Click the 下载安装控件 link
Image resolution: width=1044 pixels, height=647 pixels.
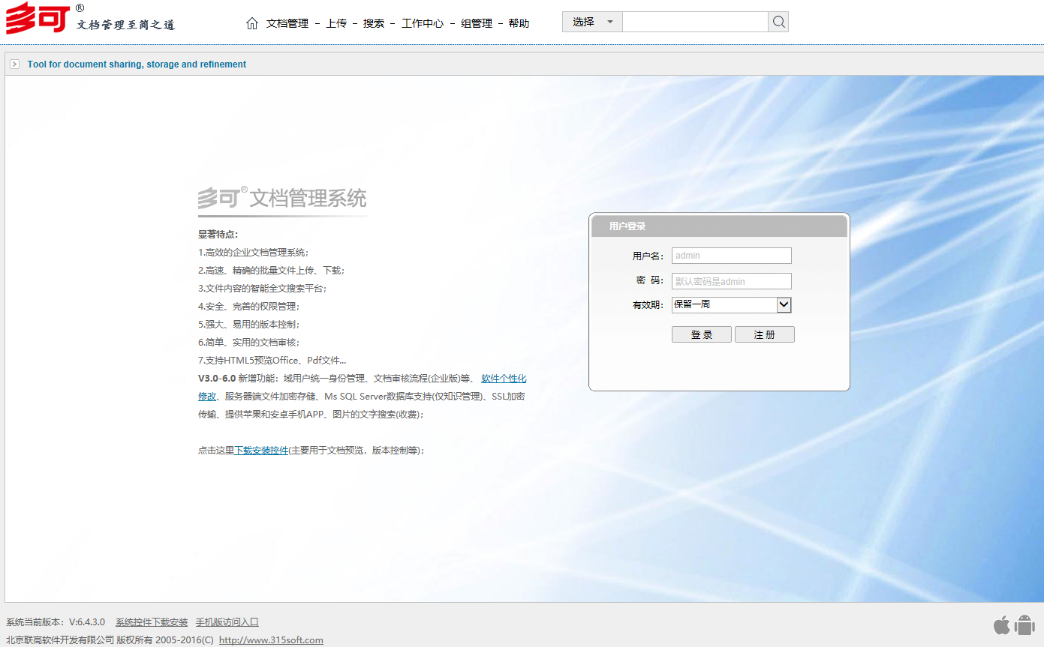(261, 451)
